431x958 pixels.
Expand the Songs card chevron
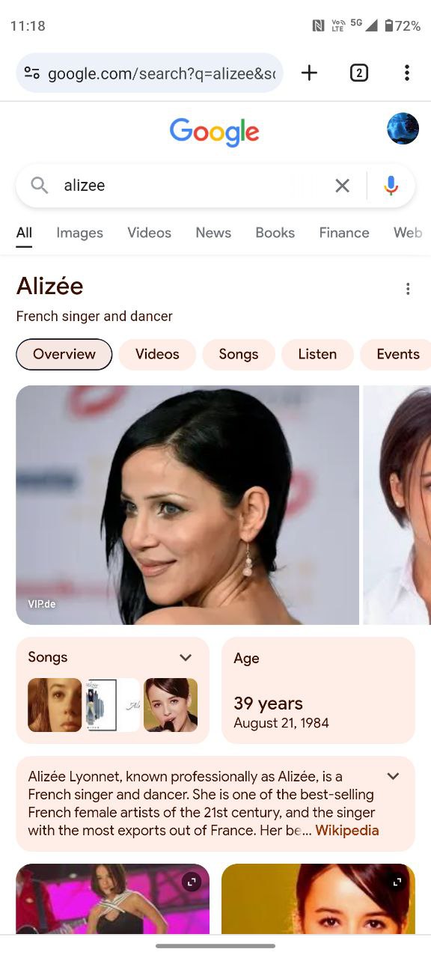[x=186, y=657]
